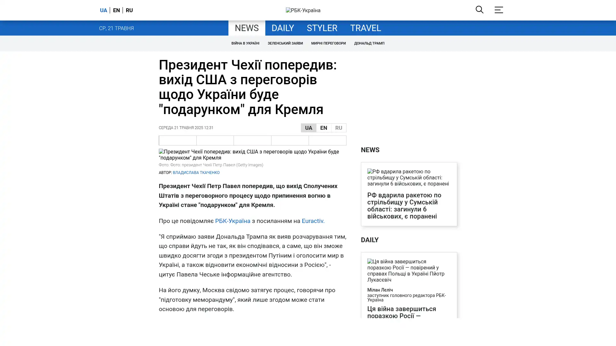Screen dimensions: 616x346
Task: Open the hamburger menu icon
Action: (499, 10)
